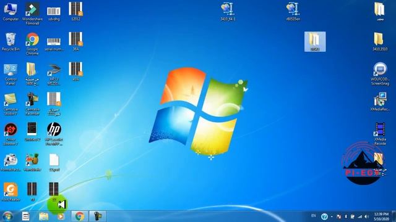Show hidden system tray icons
396x222 pixels.
(332, 216)
